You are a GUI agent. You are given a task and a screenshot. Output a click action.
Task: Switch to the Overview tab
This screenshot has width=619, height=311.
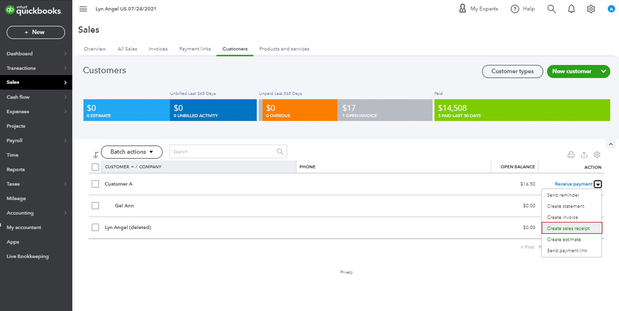[x=94, y=49]
